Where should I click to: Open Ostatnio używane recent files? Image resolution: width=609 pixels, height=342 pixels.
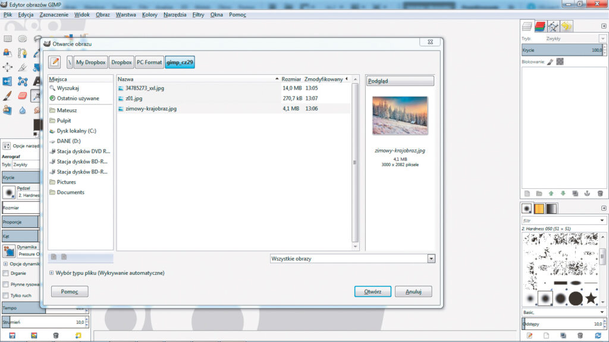click(77, 99)
